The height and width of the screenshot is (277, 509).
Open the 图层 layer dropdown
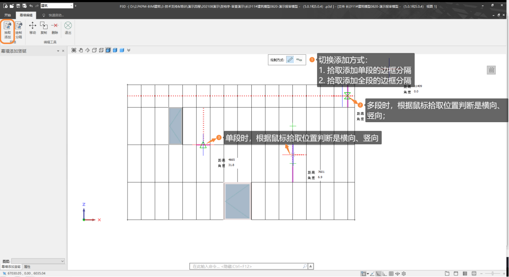coord(38,261)
